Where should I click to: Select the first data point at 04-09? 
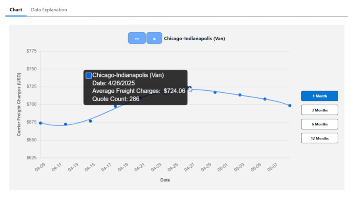pos(41,123)
